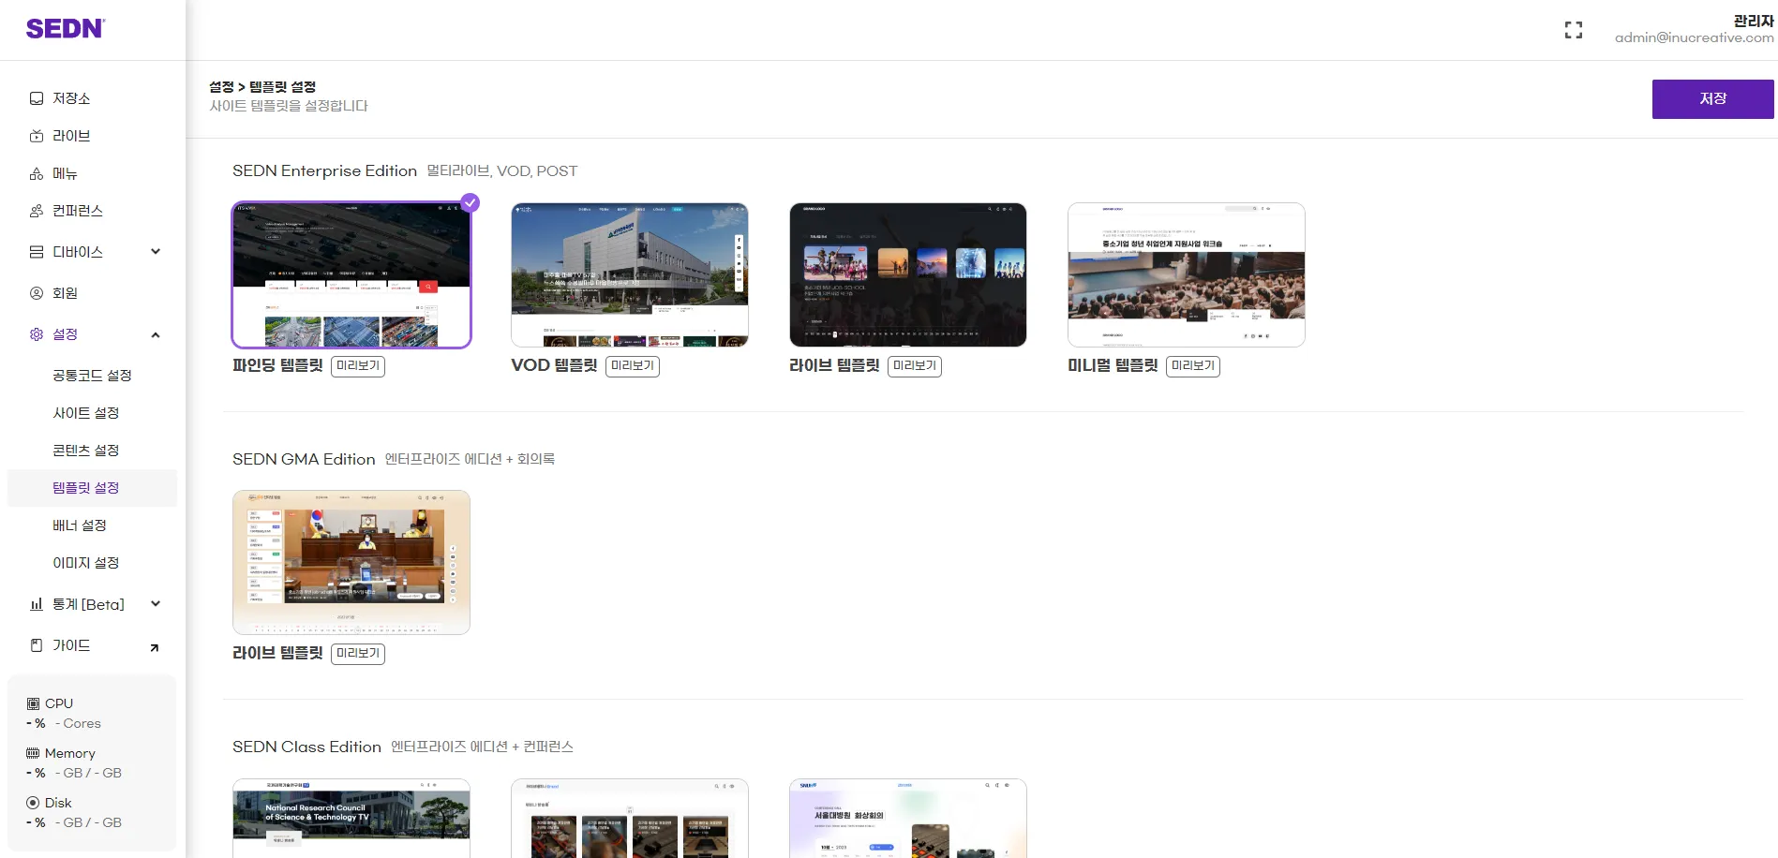Click the 회원 user icon

point(37,293)
